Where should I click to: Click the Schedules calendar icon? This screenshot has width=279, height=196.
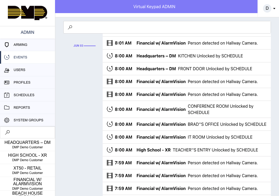coord(7,95)
